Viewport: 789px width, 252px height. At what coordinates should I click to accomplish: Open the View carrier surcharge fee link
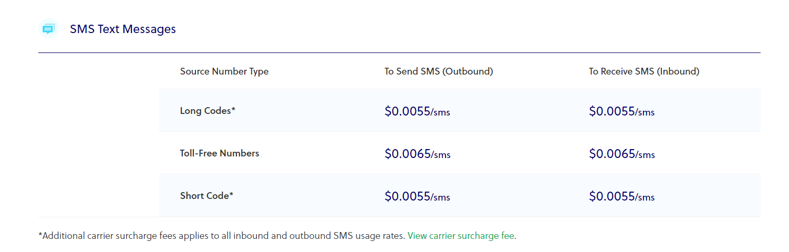461,236
